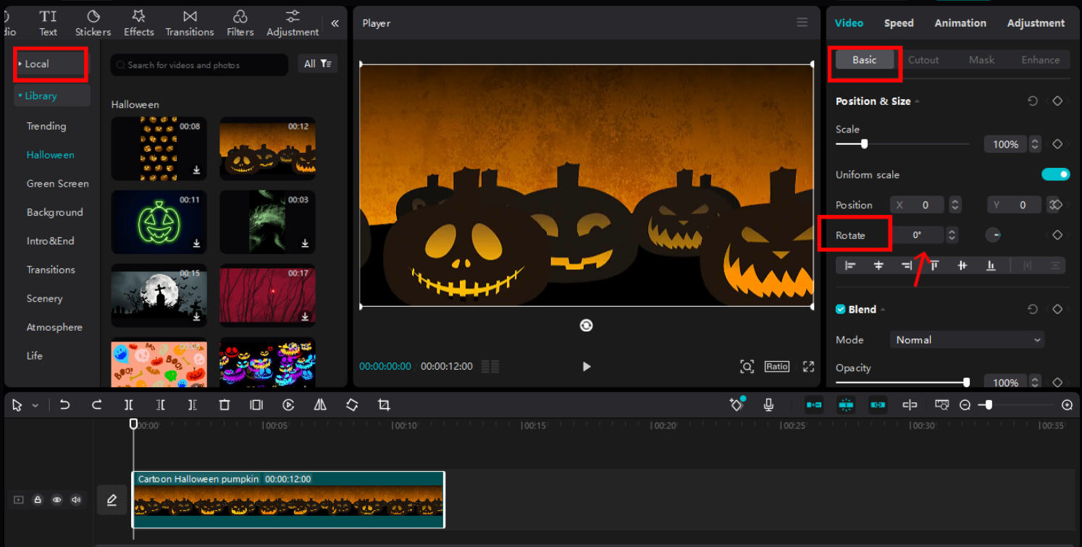Open the voiceover Record microphone icon
The image size is (1082, 547).
[x=768, y=404]
